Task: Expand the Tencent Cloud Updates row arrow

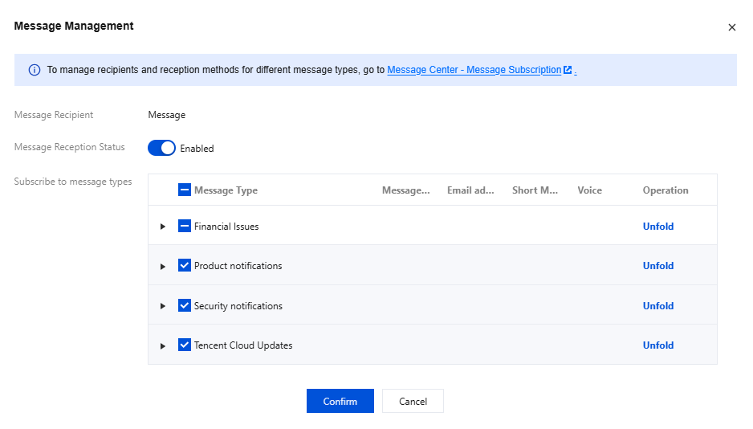Action: pos(163,345)
